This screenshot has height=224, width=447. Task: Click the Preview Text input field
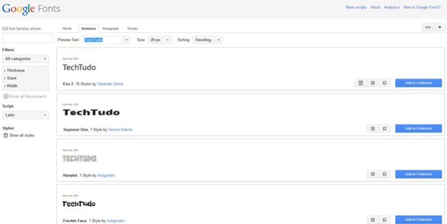pyautogui.click(x=103, y=40)
